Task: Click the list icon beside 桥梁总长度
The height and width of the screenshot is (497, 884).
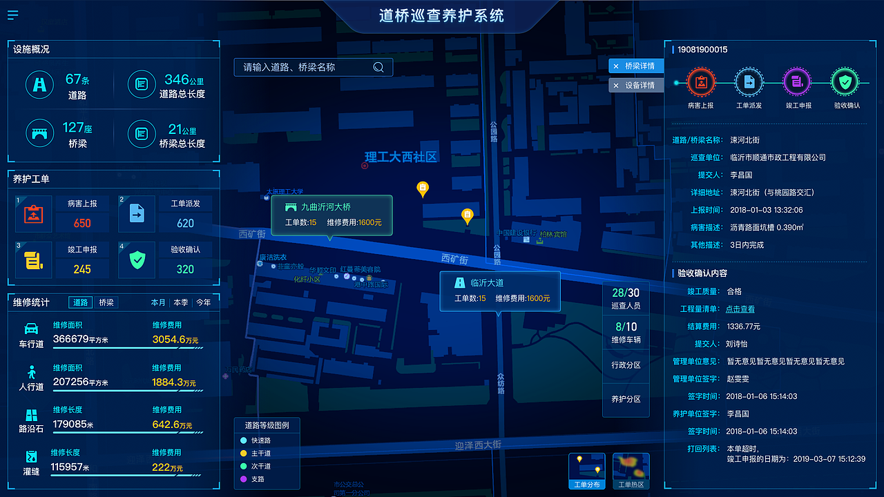Action: 141,133
